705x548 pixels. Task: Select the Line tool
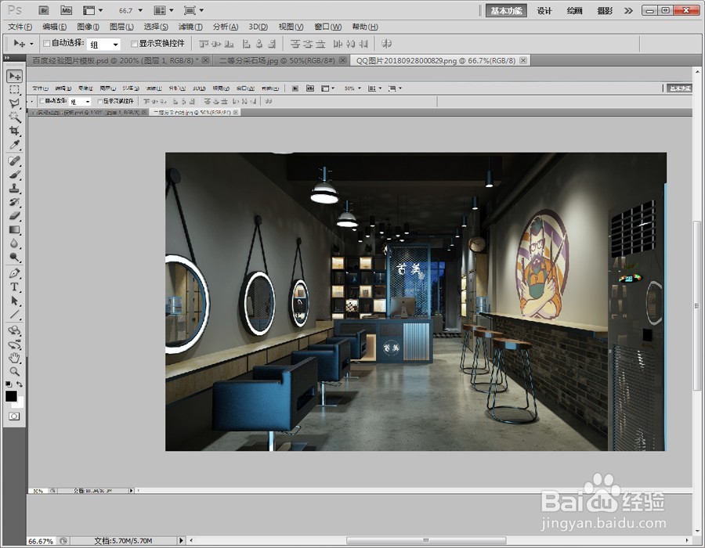[14, 314]
